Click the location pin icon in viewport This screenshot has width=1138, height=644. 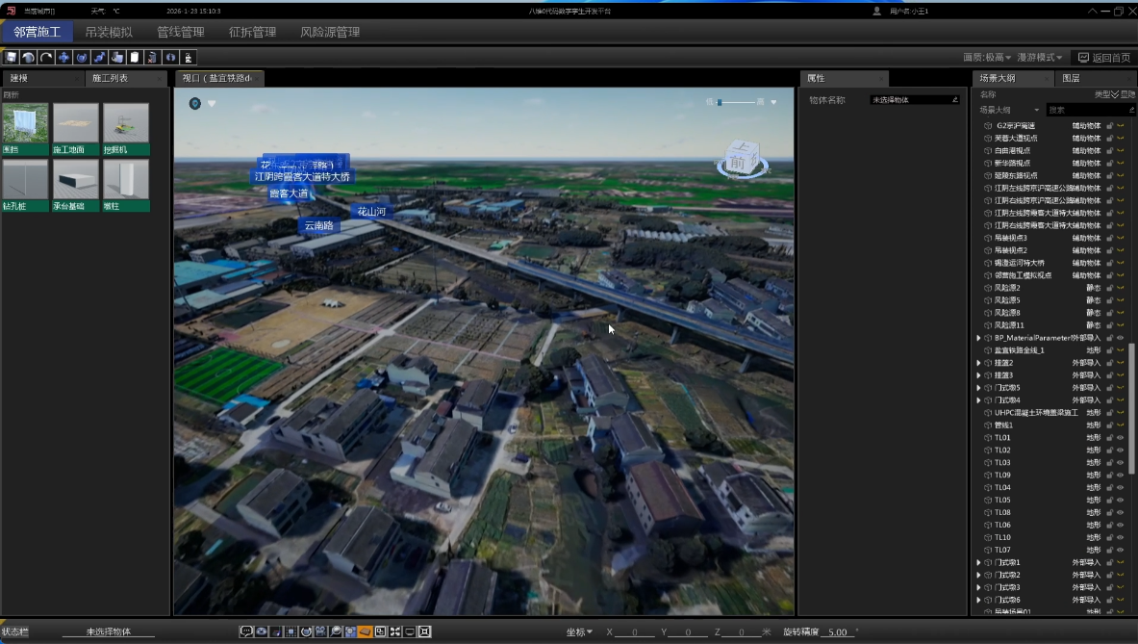click(195, 103)
